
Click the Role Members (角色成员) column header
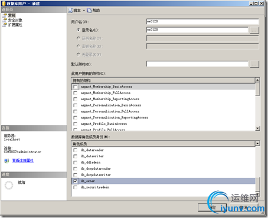(163, 144)
